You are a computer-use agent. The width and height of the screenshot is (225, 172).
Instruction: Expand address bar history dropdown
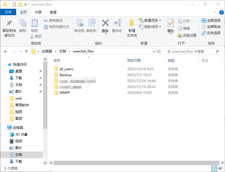tap(154, 52)
